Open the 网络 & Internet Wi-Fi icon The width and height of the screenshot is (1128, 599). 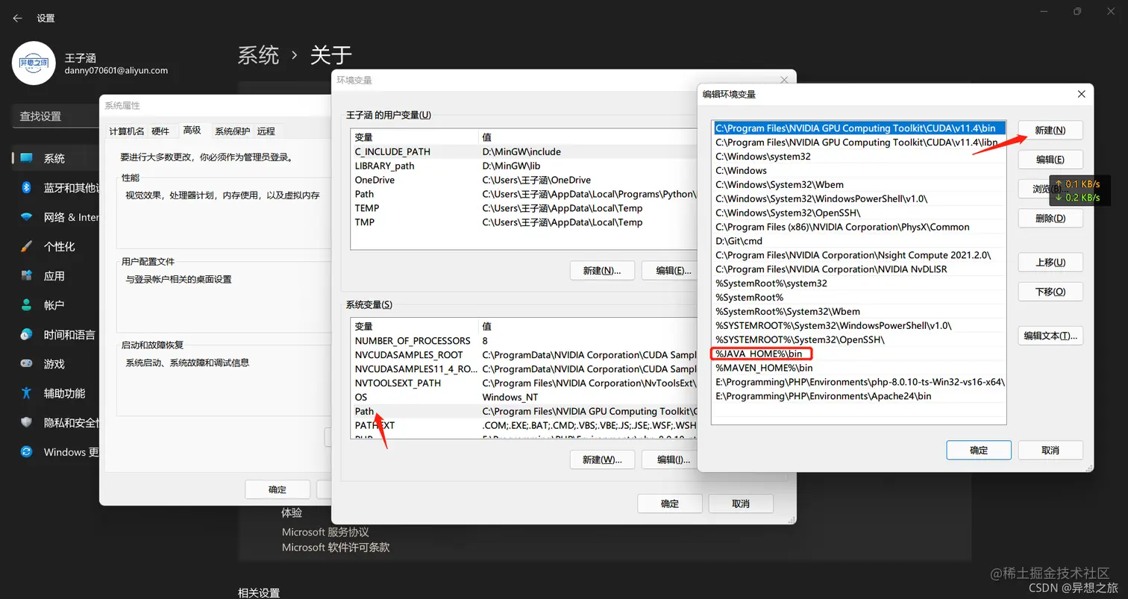coord(27,217)
